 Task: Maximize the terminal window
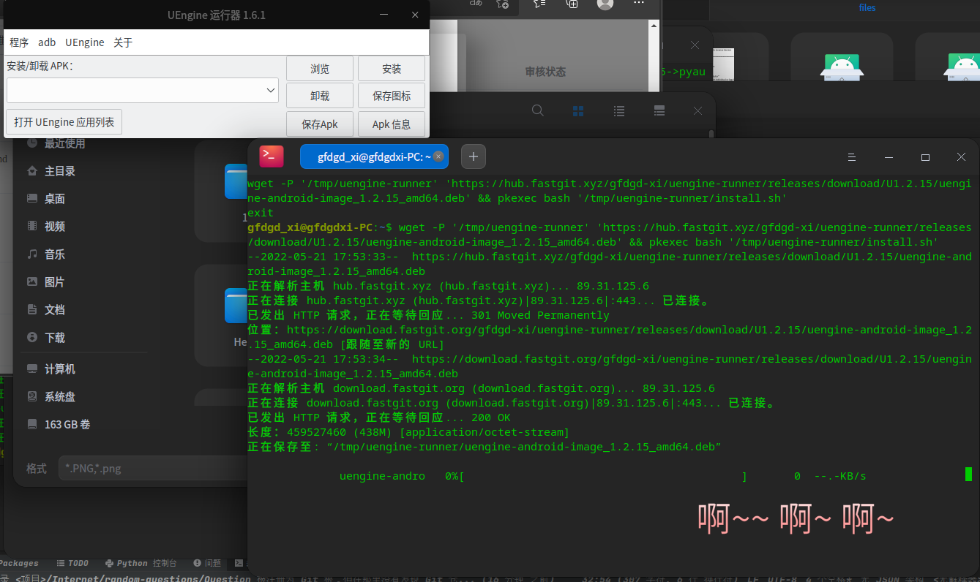tap(925, 157)
